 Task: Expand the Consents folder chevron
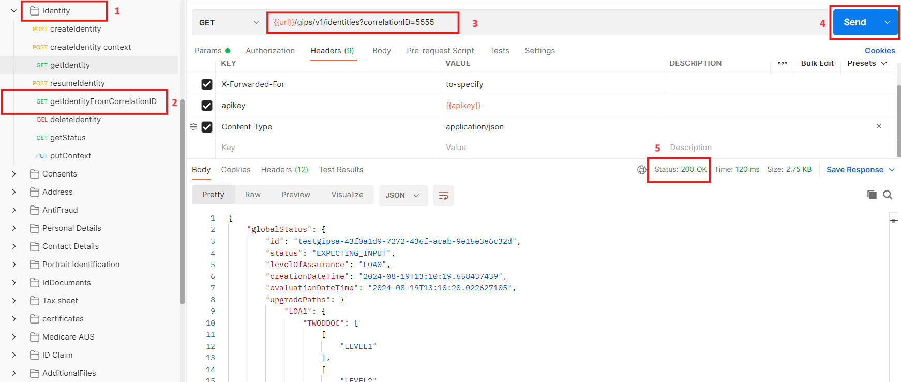click(14, 174)
